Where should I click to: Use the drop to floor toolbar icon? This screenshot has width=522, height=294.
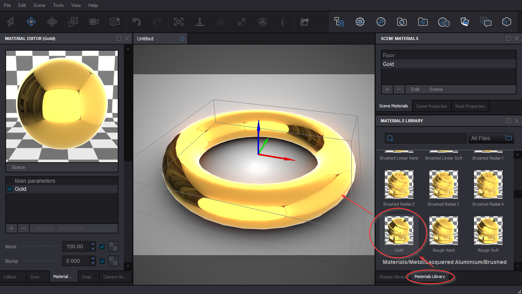(199, 22)
